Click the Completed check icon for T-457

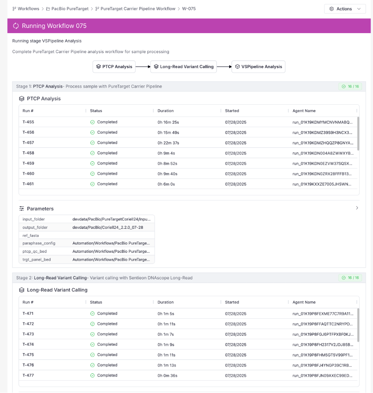[x=92, y=143]
